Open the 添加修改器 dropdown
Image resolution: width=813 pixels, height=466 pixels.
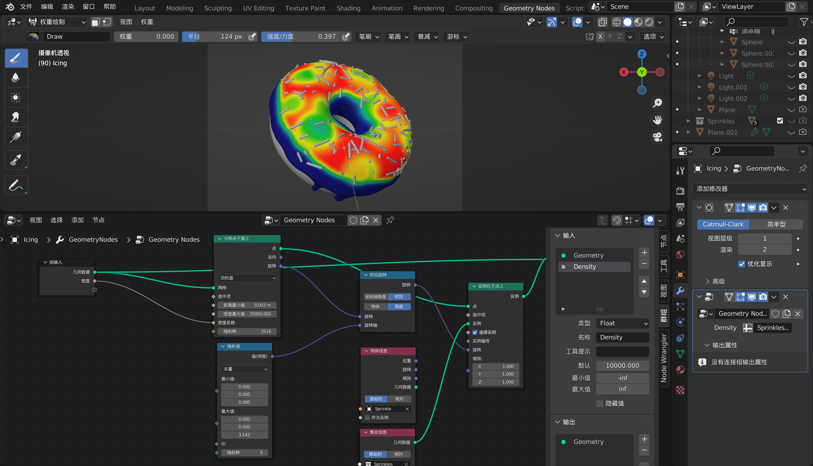click(x=750, y=189)
